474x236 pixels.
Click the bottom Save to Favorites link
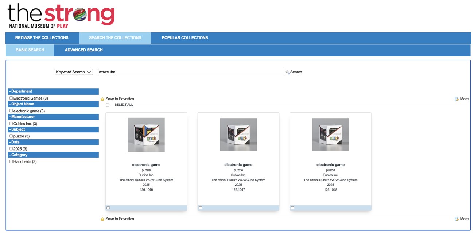click(x=120, y=219)
